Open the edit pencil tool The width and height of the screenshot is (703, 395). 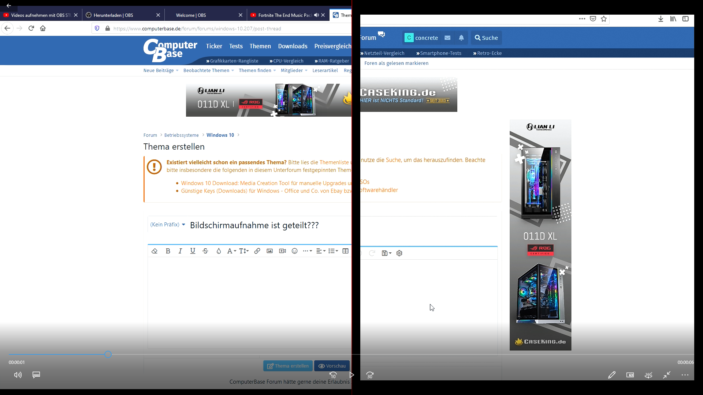(x=612, y=375)
